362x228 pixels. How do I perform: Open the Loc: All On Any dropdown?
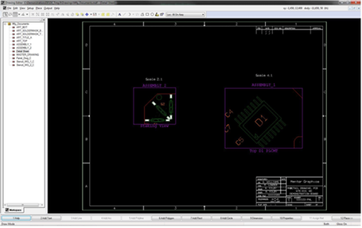[186, 15]
